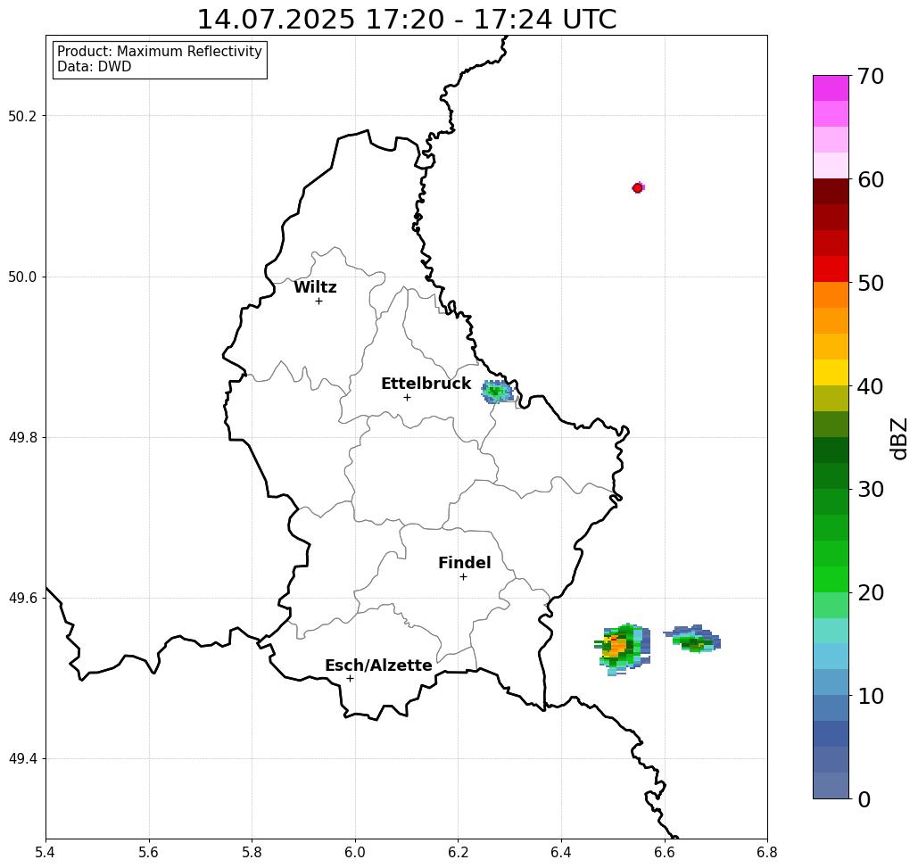
Task: Click the bright green colorbar swatch above 20
Action: click(831, 580)
